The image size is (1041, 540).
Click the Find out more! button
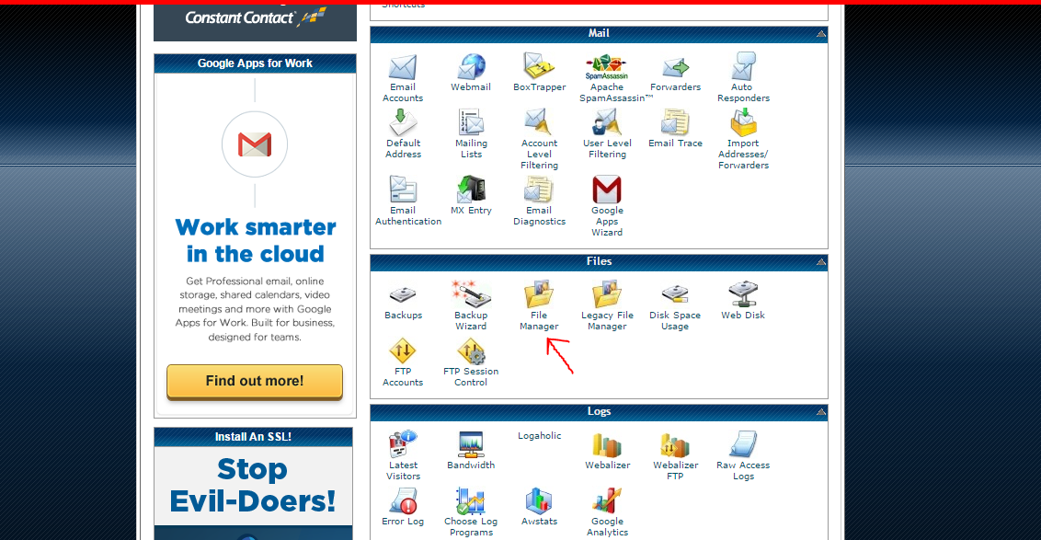point(255,381)
